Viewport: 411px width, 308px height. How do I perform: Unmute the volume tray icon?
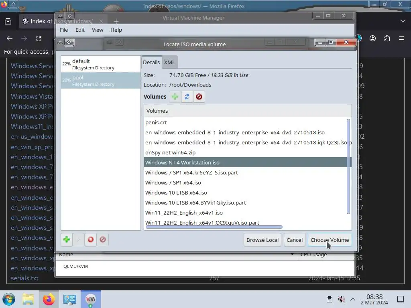341,299
